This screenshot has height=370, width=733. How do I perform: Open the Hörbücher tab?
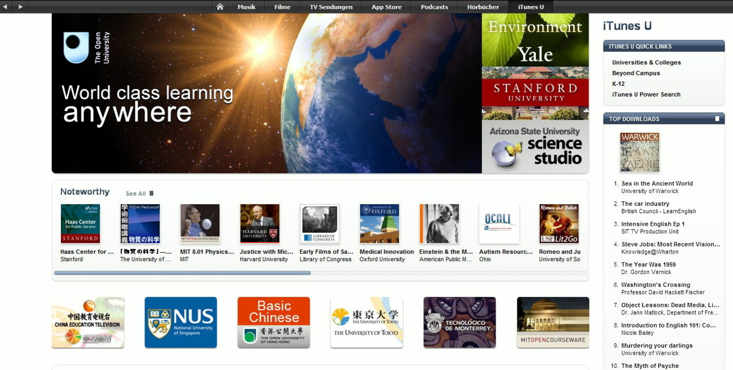tap(483, 7)
